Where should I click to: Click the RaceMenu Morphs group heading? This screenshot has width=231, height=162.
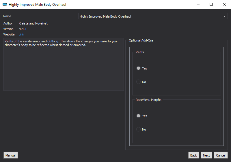click(x=148, y=100)
